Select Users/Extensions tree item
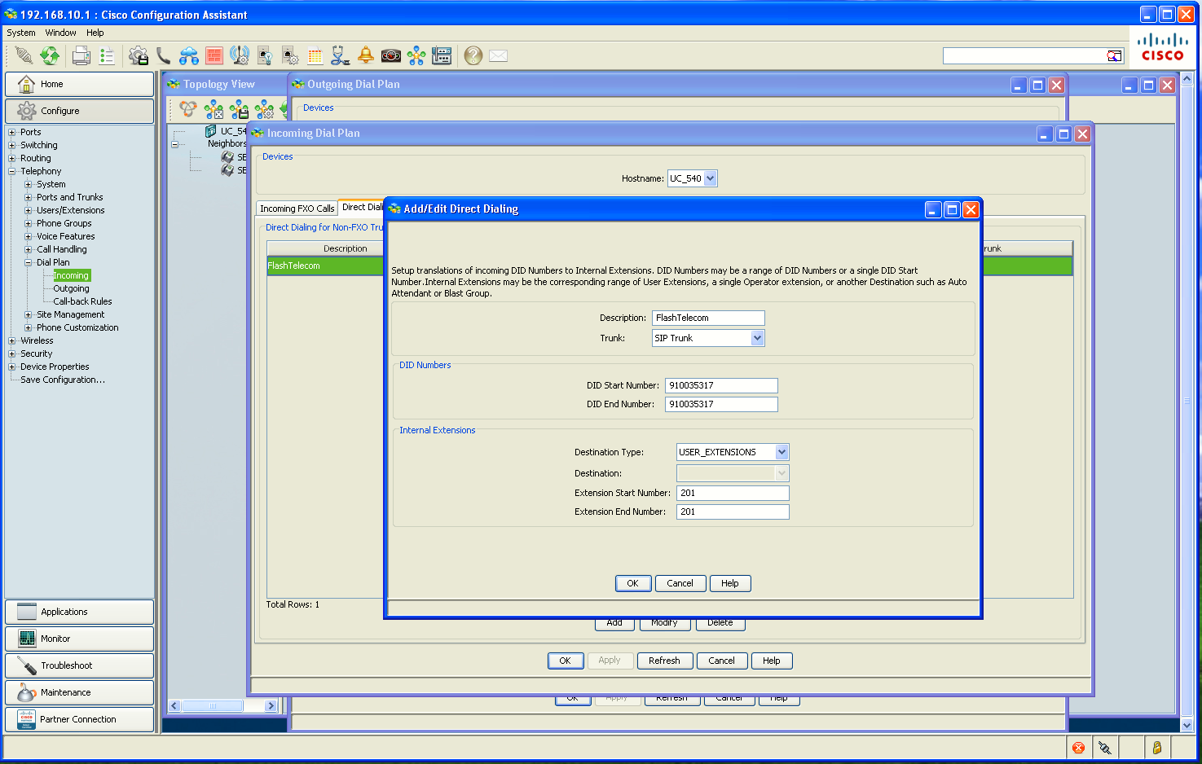The height and width of the screenshot is (764, 1202). click(x=70, y=210)
